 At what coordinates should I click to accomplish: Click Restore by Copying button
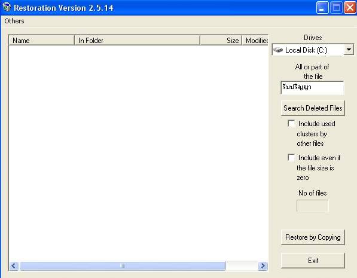pyautogui.click(x=313, y=237)
